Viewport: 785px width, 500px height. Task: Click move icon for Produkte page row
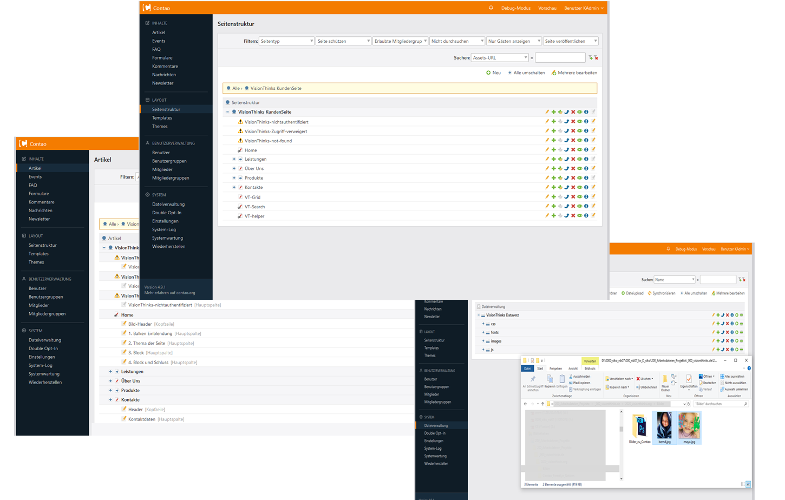pos(566,178)
